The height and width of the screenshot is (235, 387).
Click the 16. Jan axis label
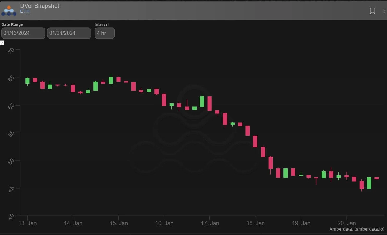[164, 223]
